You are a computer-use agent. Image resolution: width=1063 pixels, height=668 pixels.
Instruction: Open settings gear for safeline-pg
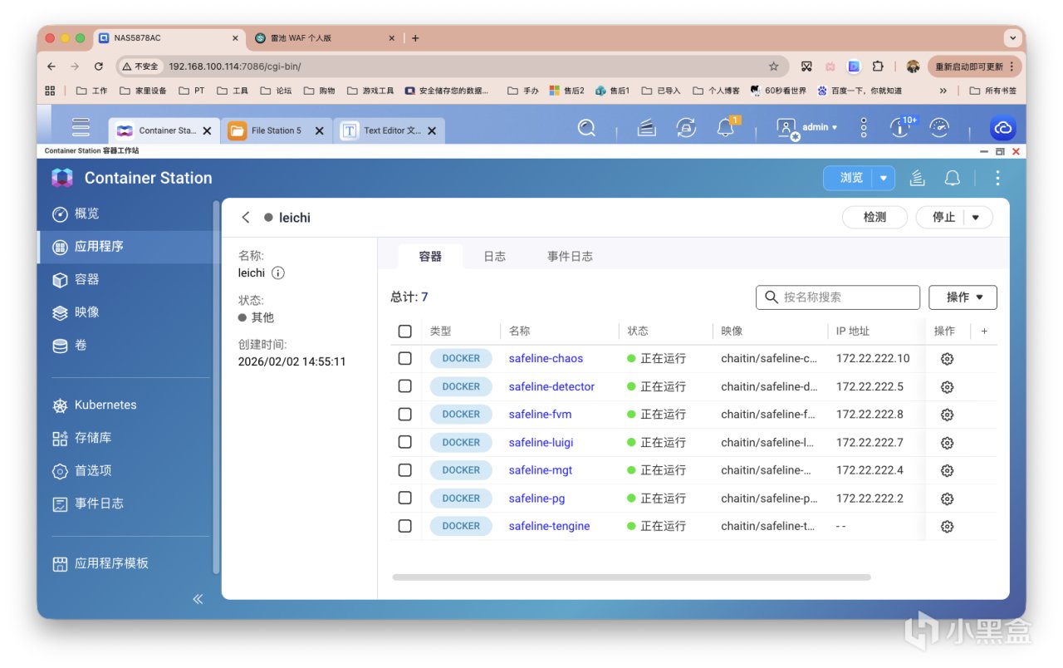pos(947,499)
